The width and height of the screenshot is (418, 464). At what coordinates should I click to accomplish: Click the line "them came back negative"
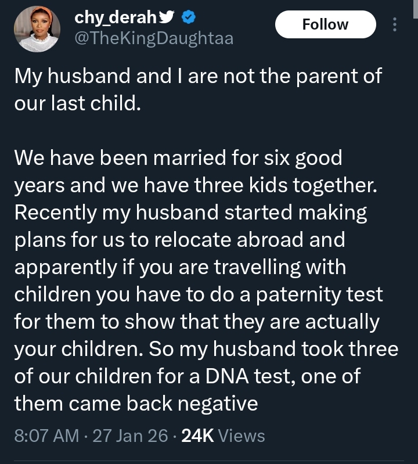136,404
